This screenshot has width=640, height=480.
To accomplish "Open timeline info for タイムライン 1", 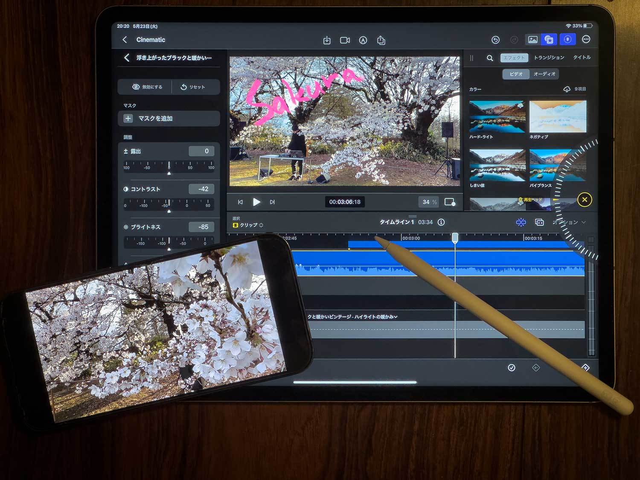I will [442, 222].
